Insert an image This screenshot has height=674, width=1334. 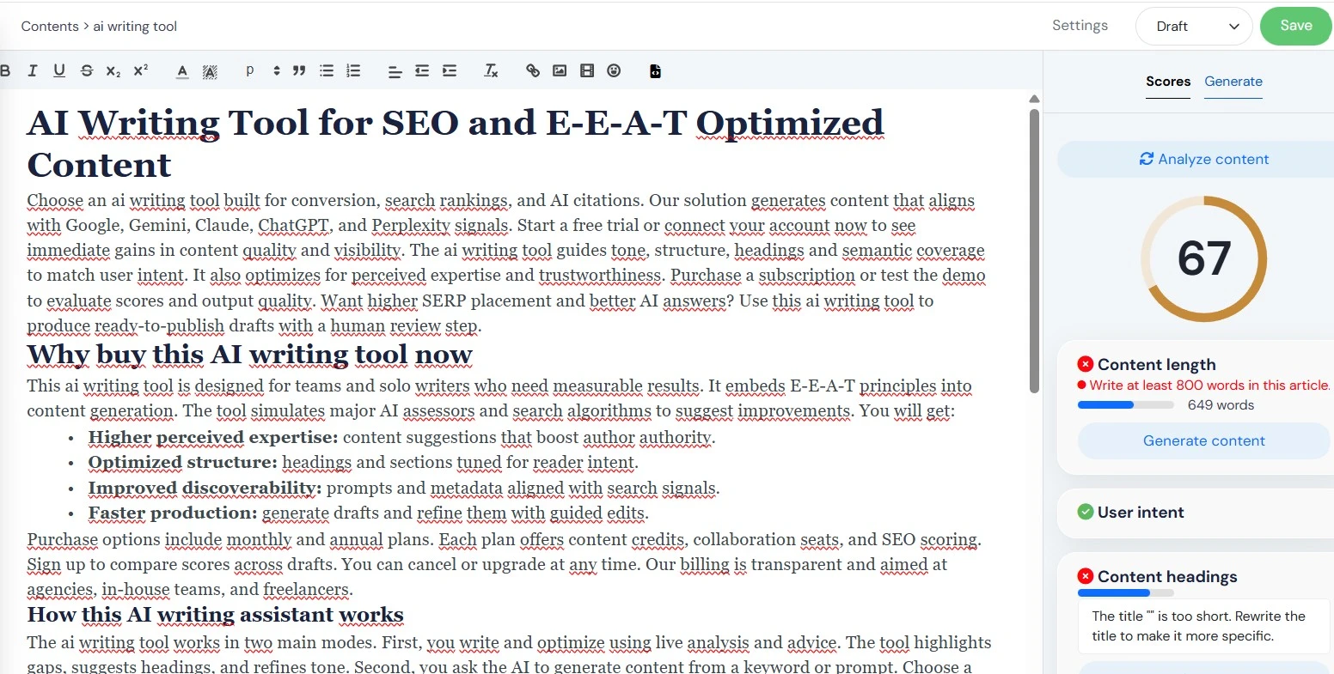[x=560, y=71]
